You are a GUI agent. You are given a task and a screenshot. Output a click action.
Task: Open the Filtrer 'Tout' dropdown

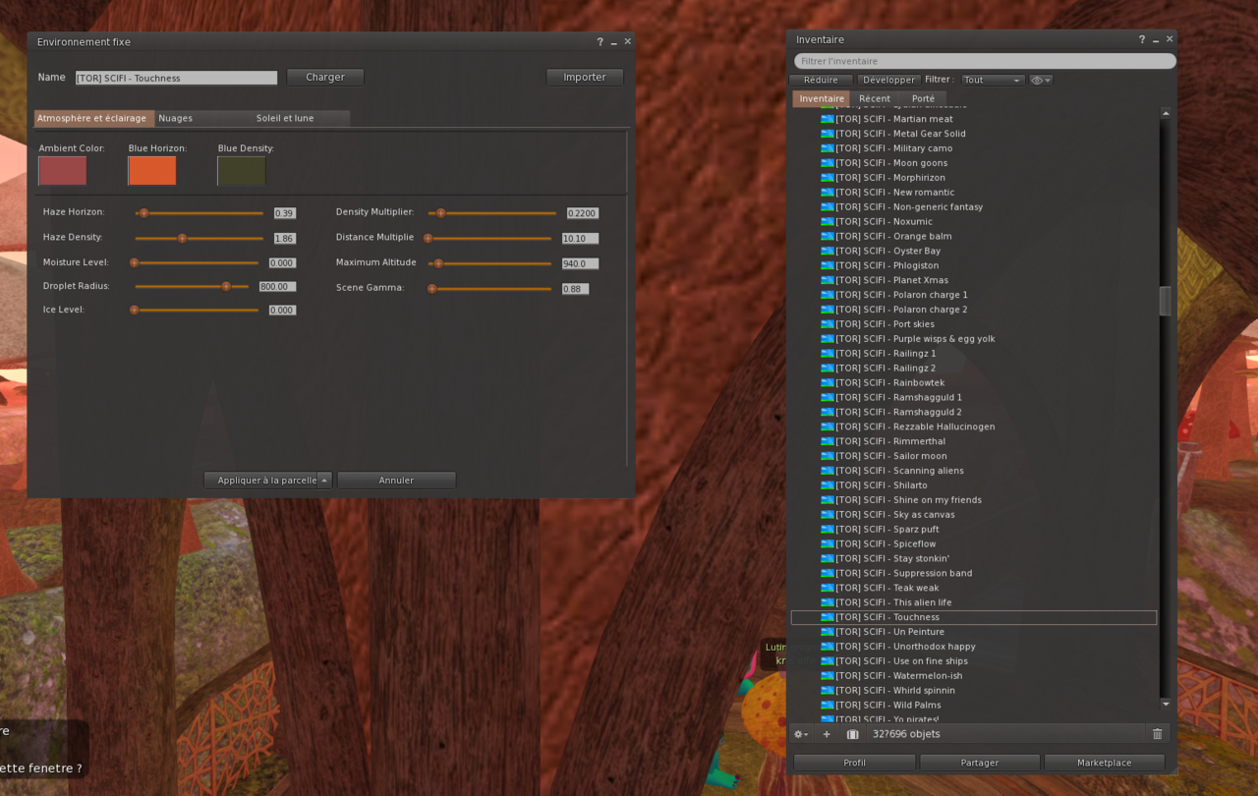point(992,81)
